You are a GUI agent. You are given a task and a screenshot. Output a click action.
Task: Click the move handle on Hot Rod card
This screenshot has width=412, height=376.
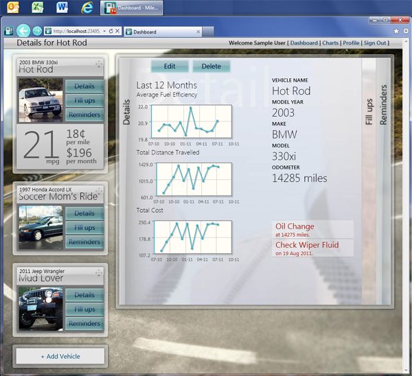[99, 64]
